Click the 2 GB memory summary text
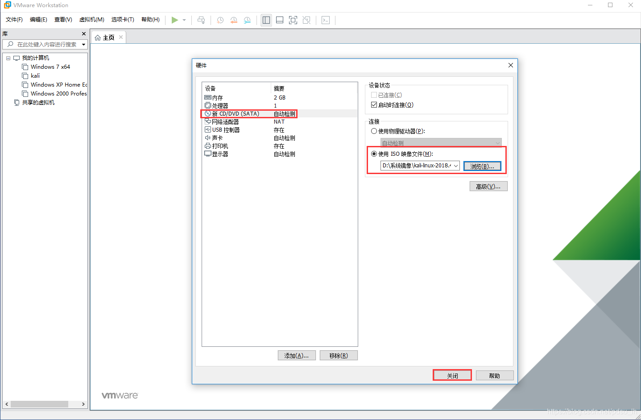Image resolution: width=641 pixels, height=420 pixels. 280,98
